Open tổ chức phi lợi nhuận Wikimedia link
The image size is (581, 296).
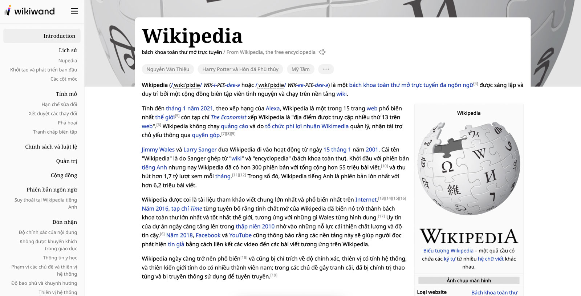[307, 126]
